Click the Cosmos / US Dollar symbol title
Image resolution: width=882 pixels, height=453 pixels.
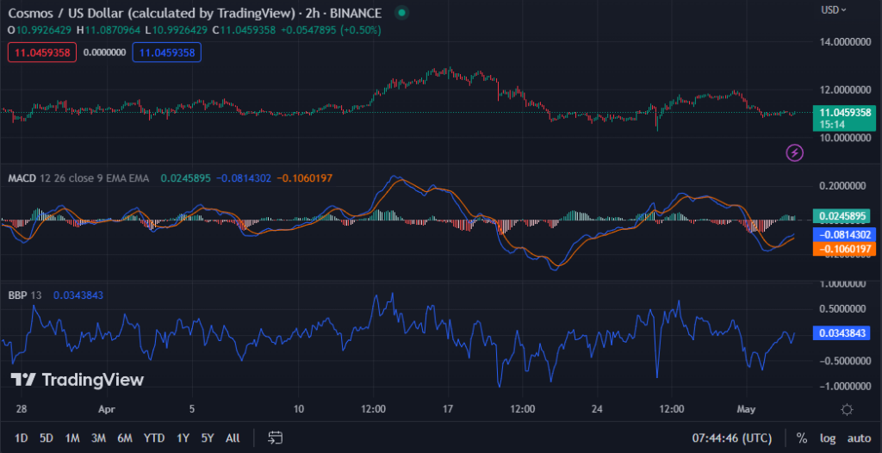[x=152, y=12]
